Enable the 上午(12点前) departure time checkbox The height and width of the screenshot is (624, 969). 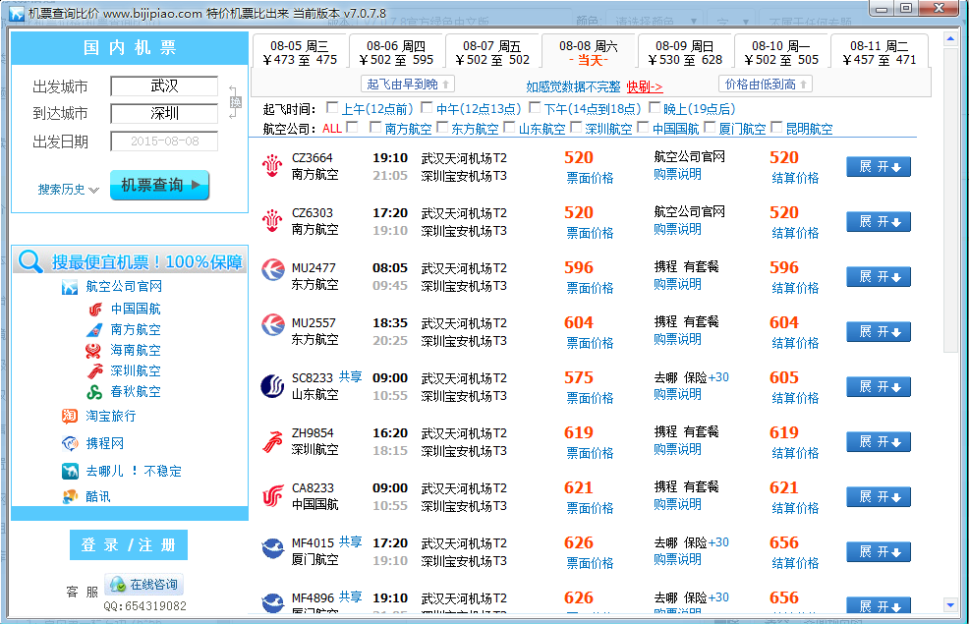[x=333, y=108]
